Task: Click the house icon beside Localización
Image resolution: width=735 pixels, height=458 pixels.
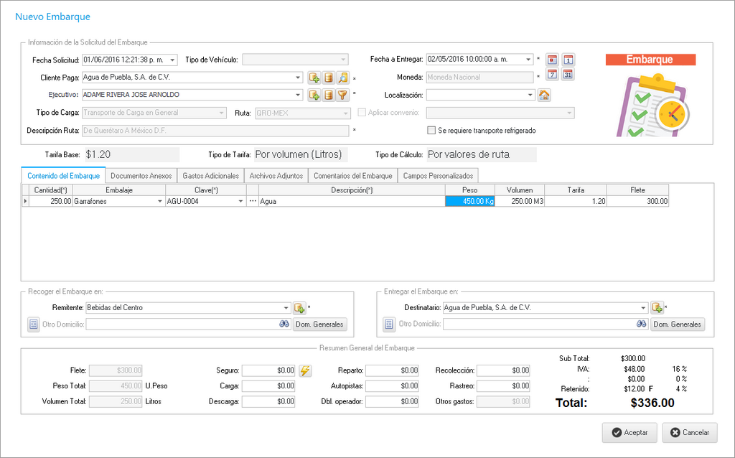Action: [x=544, y=95]
